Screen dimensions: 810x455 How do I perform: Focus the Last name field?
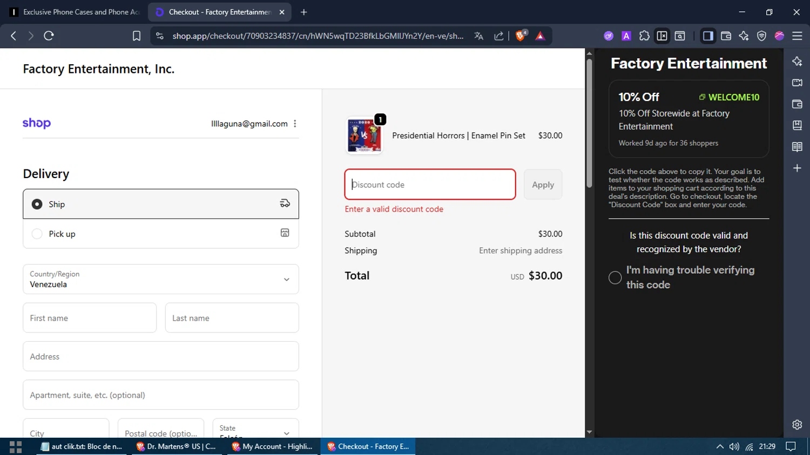click(232, 318)
